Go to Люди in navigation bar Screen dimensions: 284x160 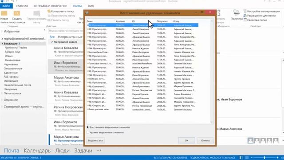click(x=63, y=151)
